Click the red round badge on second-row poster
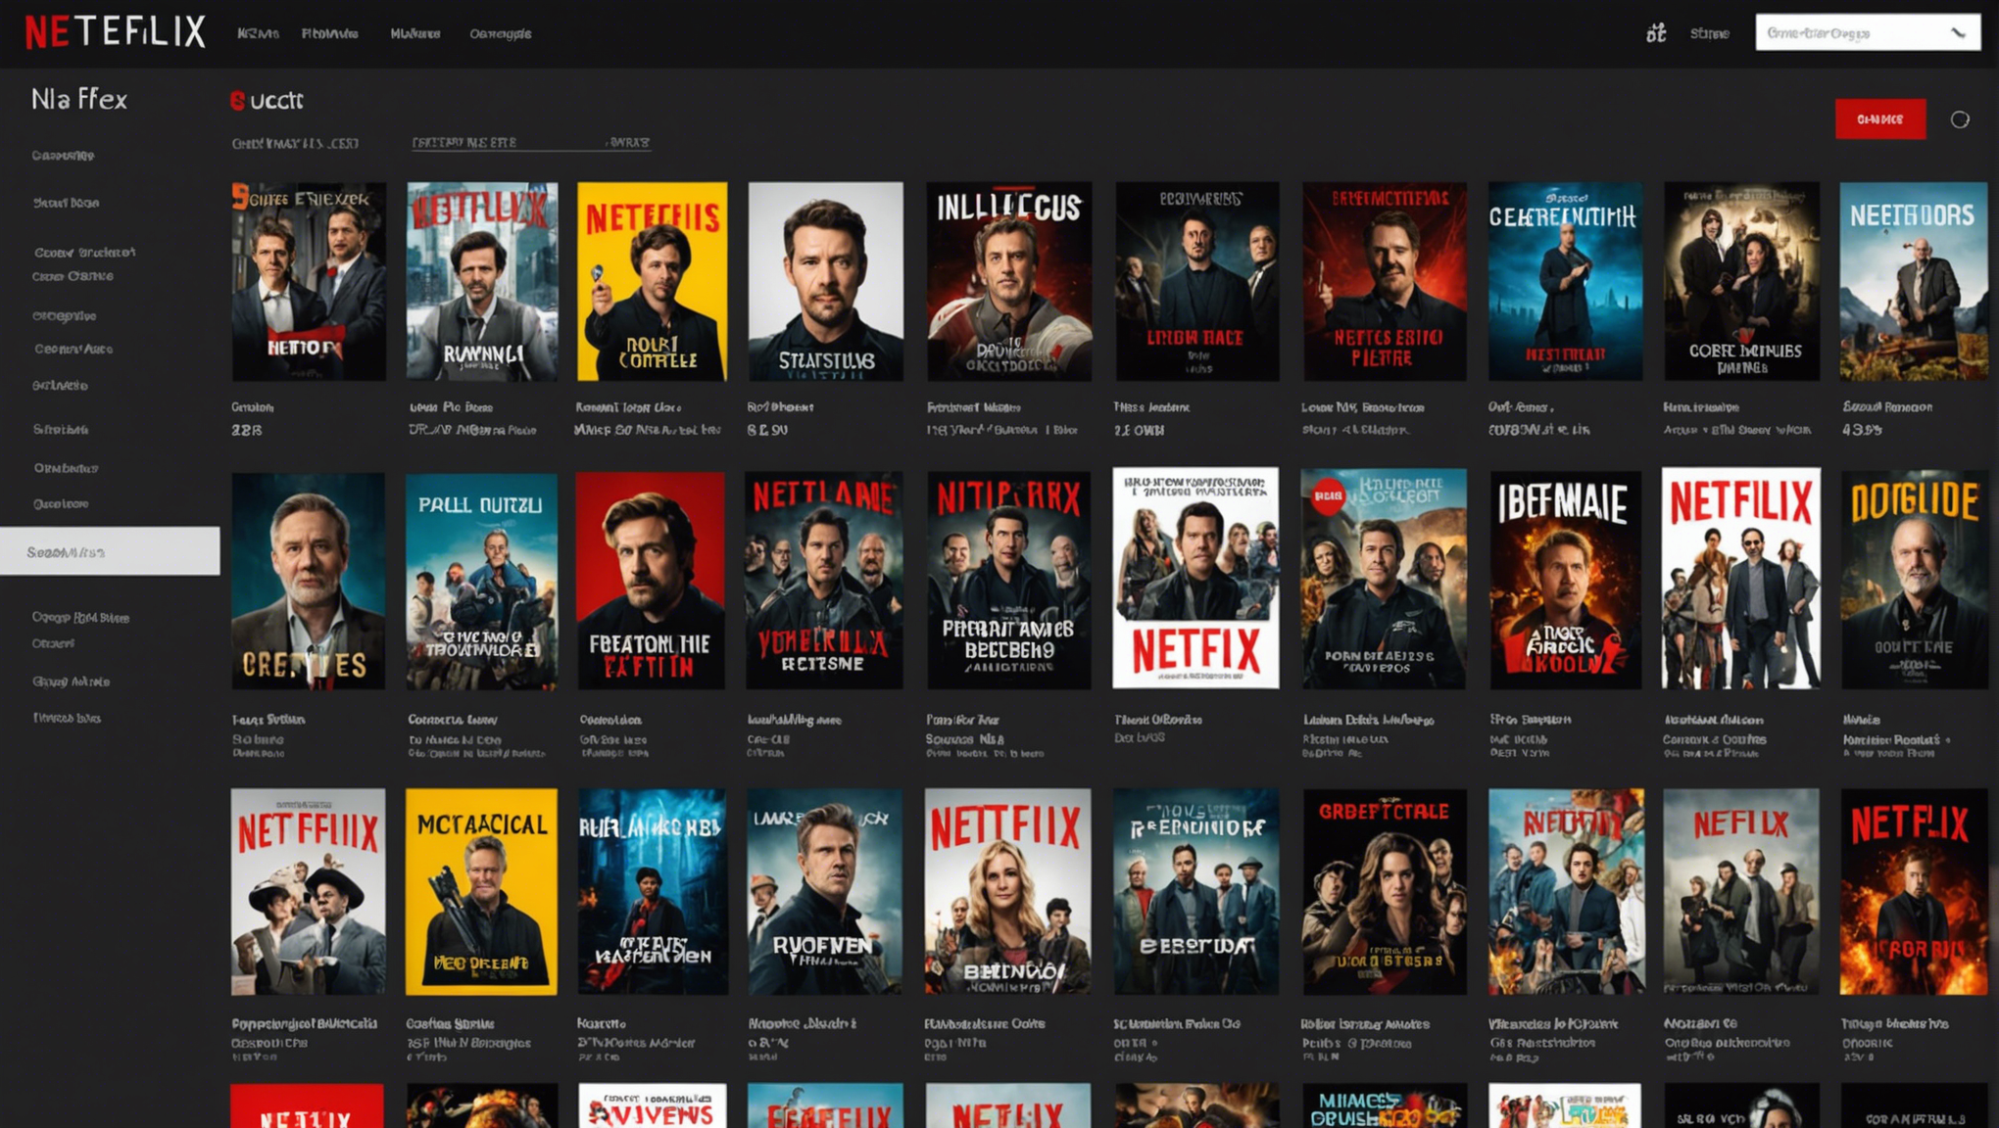This screenshot has height=1128, width=1999. click(1328, 496)
